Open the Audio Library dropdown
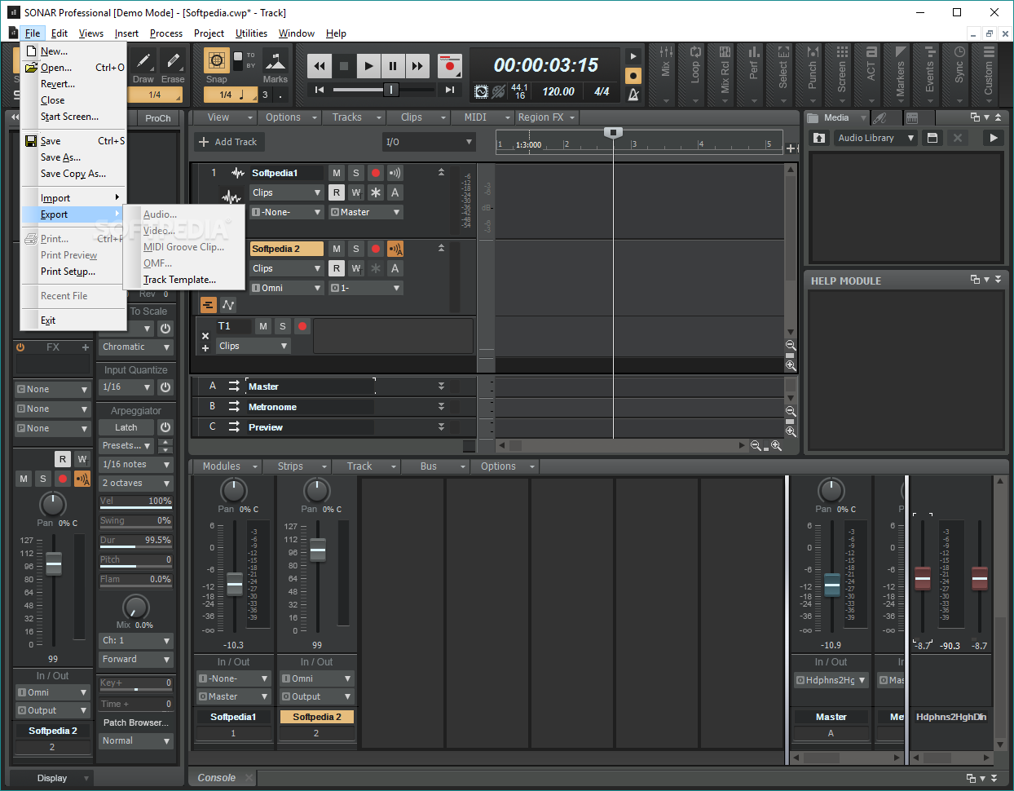 tap(876, 138)
